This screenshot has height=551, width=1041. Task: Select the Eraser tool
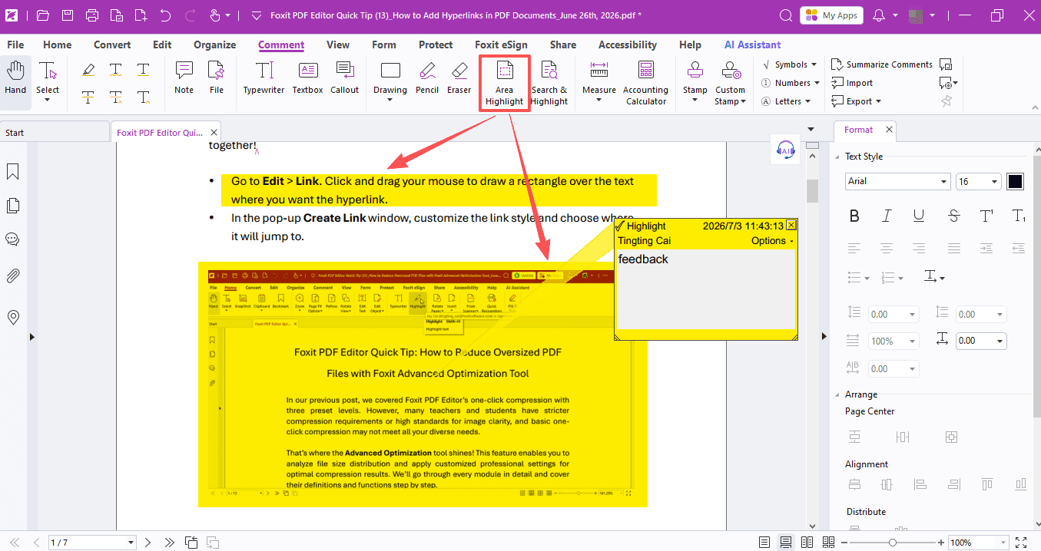pyautogui.click(x=459, y=79)
